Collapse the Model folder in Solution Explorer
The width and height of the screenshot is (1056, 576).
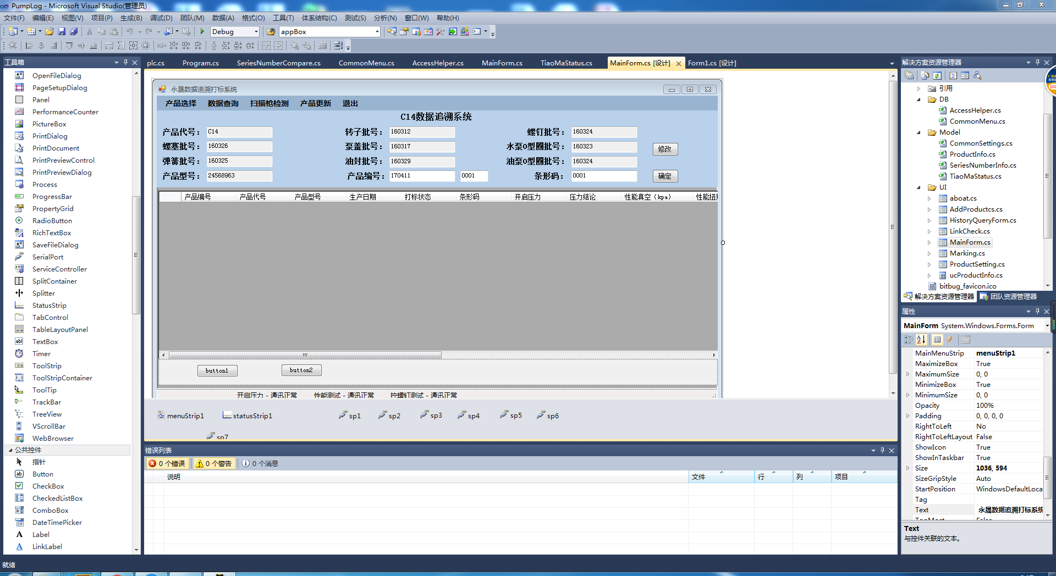[919, 132]
